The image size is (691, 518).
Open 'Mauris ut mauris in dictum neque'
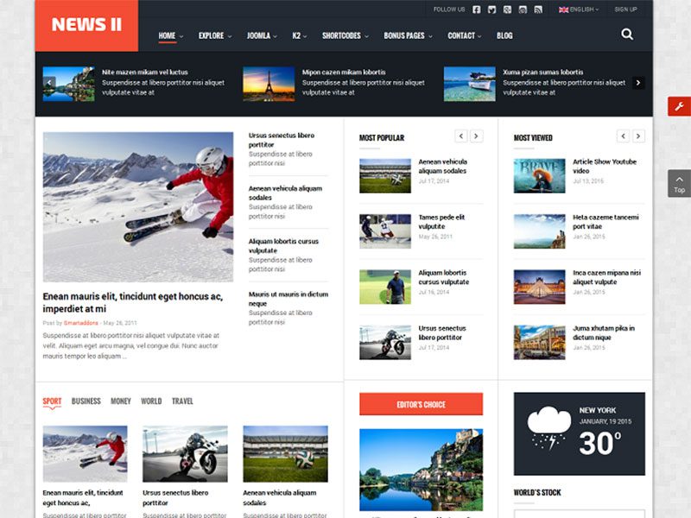click(288, 299)
